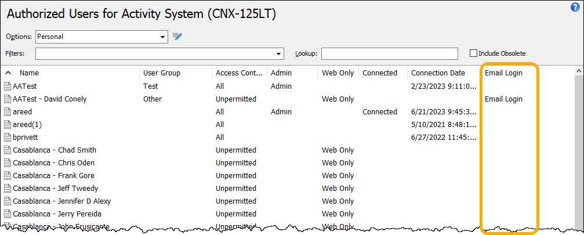Click into the Lookup input field
584x235 pixels.
click(x=390, y=53)
